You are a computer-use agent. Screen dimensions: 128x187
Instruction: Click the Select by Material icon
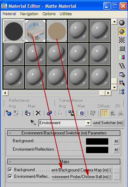[x=122, y=83]
